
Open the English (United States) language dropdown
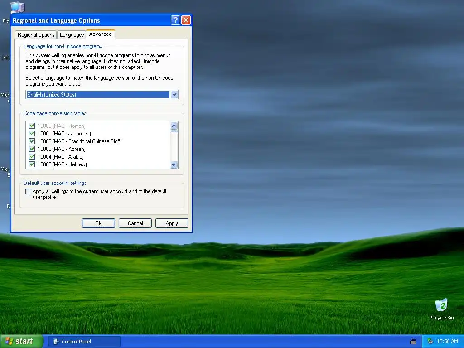[x=174, y=95]
